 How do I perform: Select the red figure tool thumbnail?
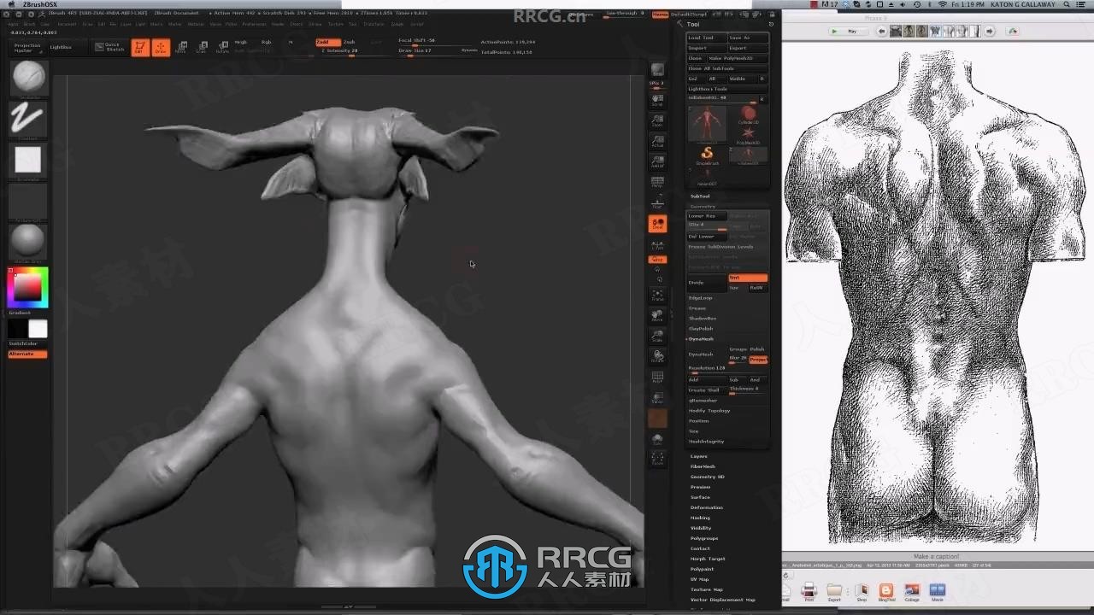(707, 124)
